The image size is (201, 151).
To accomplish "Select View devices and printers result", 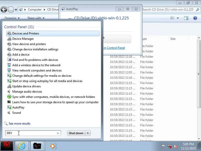I will point(29,44).
